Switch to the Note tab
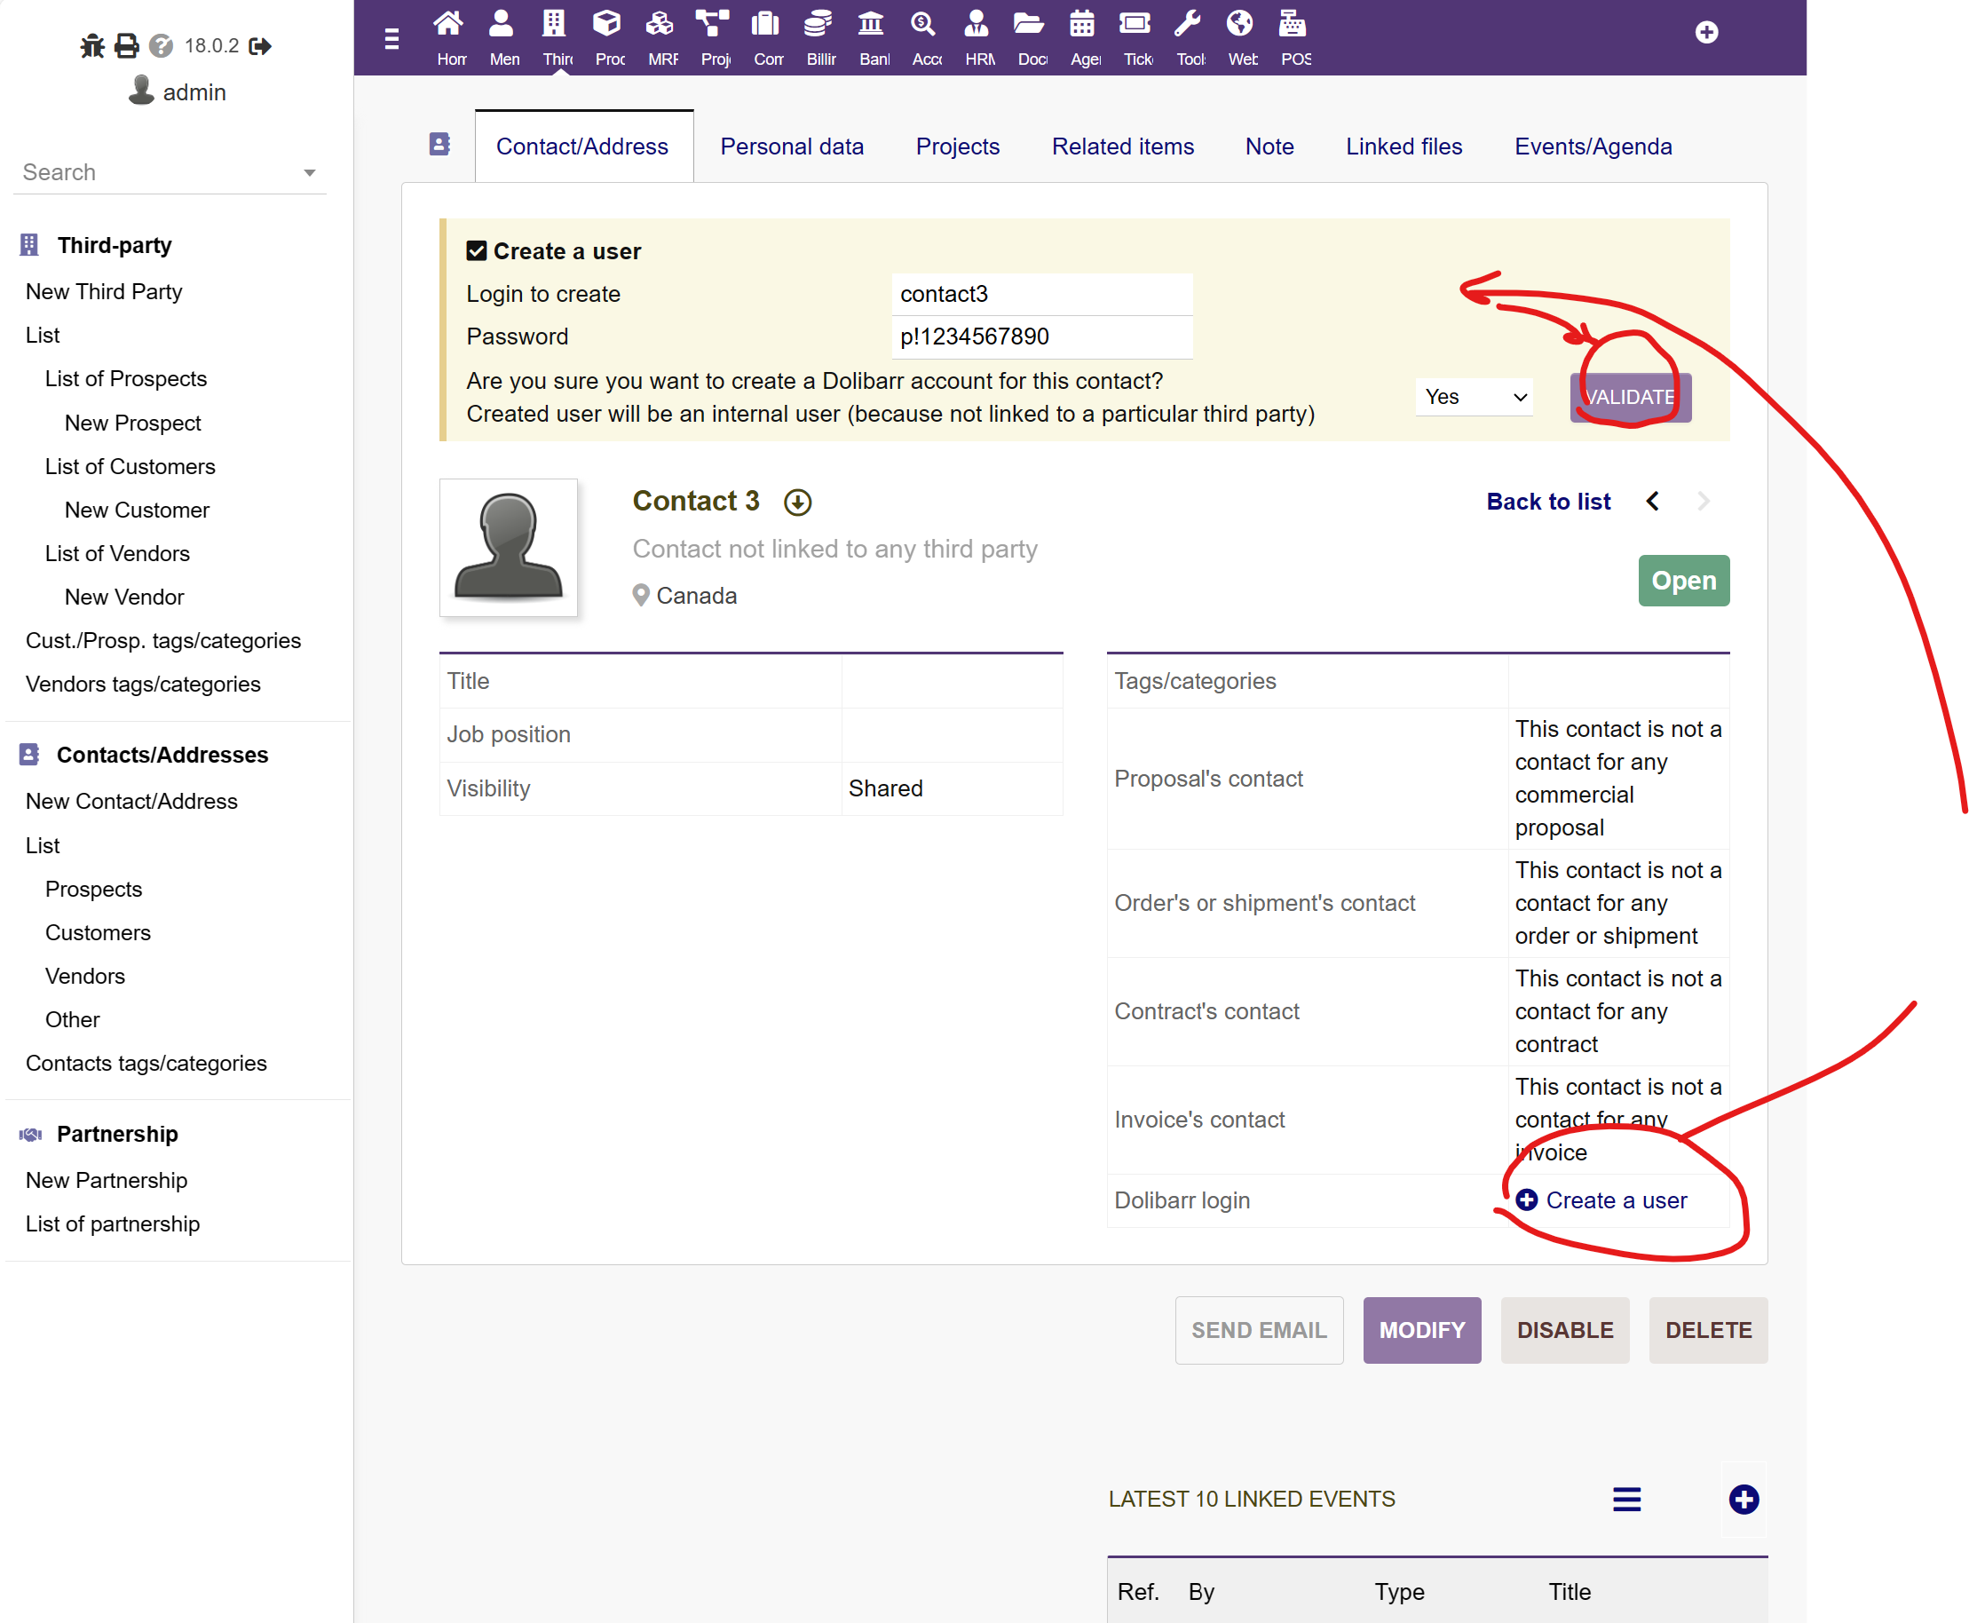The width and height of the screenshot is (1969, 1623). pyautogui.click(x=1269, y=146)
